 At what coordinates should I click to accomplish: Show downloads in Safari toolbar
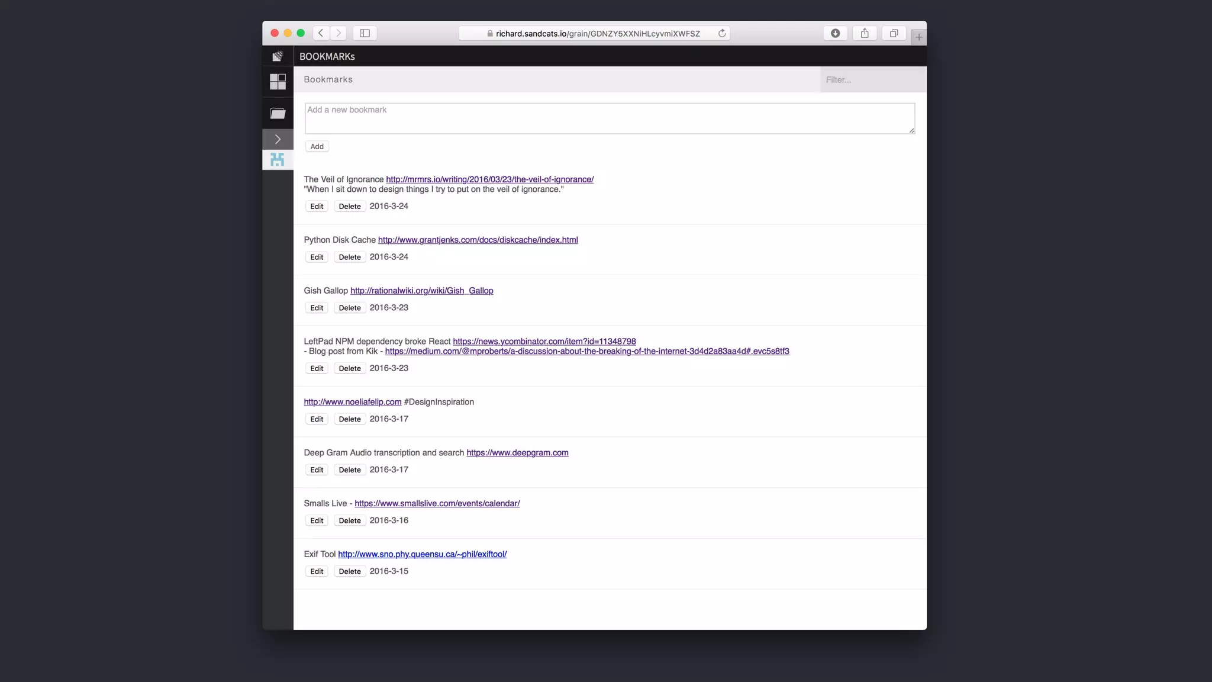coord(835,33)
